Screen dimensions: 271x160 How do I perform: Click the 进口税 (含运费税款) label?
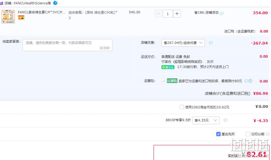click(240, 31)
